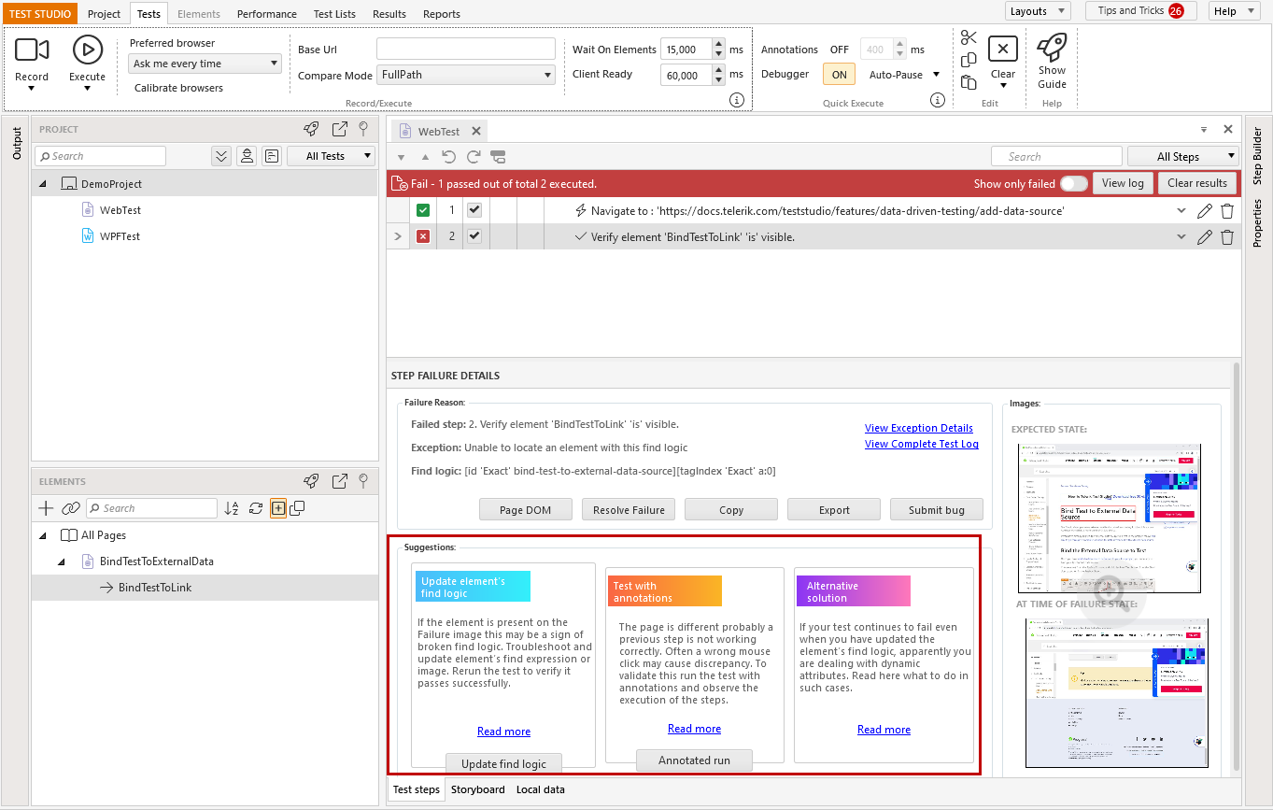Toggle Annotations OFF setting
1273x810 pixels.
[x=840, y=50]
